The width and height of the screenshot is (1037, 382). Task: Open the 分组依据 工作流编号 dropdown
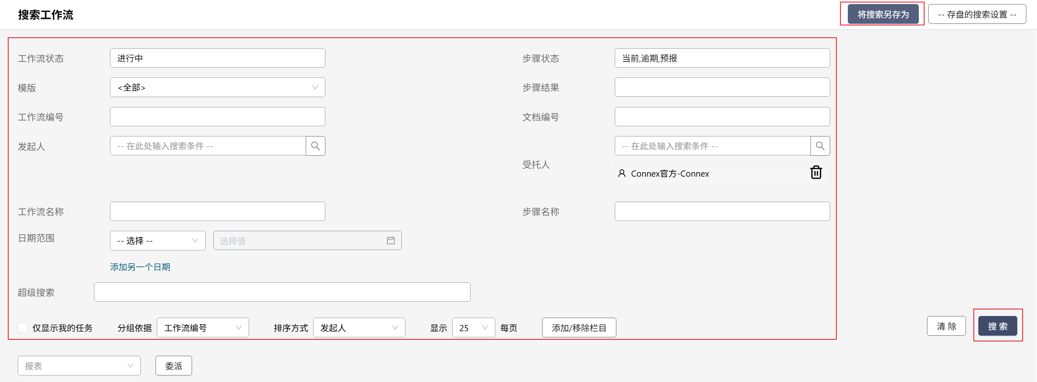tap(203, 327)
